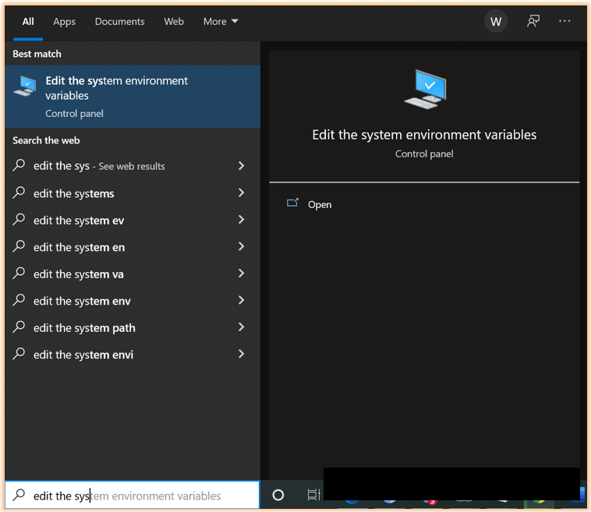Switch to the Apps tab
This screenshot has width=591, height=512.
pyautogui.click(x=64, y=22)
